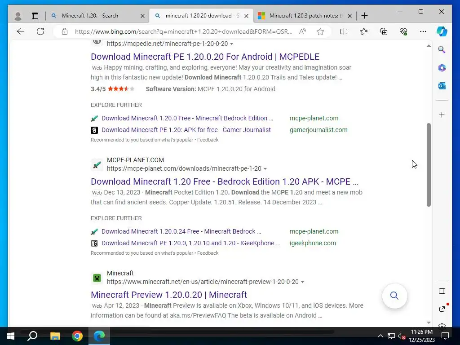
Task: Click Feedback under first Explore Further
Action: tap(208, 140)
